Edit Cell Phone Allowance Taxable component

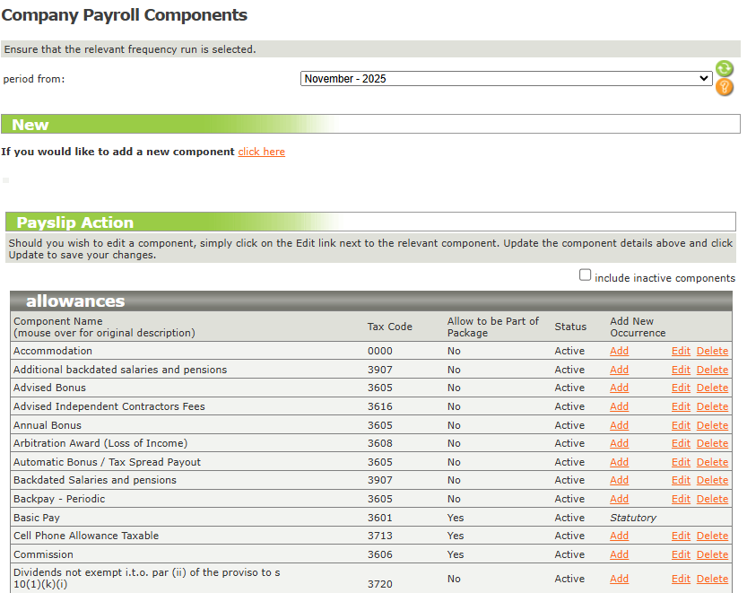[681, 536]
